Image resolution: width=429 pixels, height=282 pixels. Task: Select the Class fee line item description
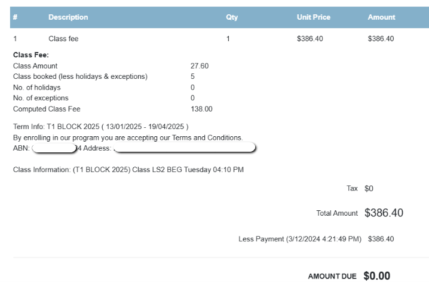[x=63, y=39]
